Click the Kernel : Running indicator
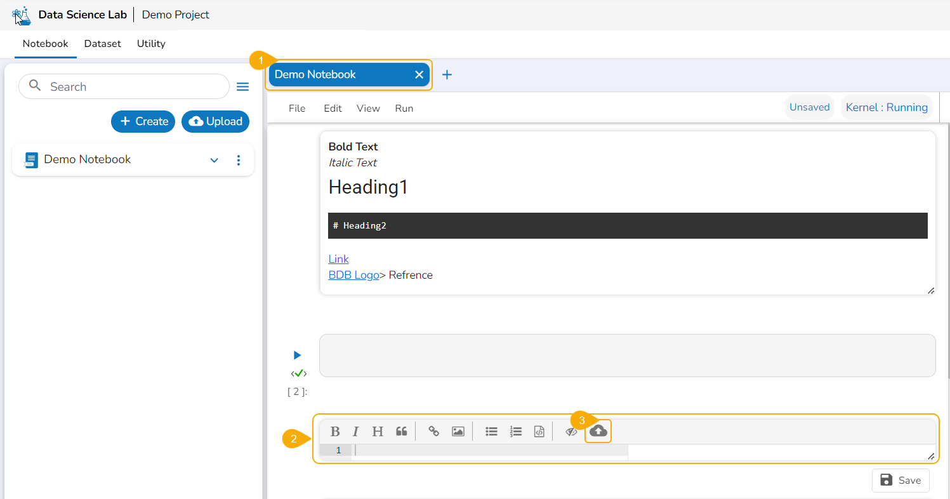This screenshot has height=499, width=950. [887, 107]
